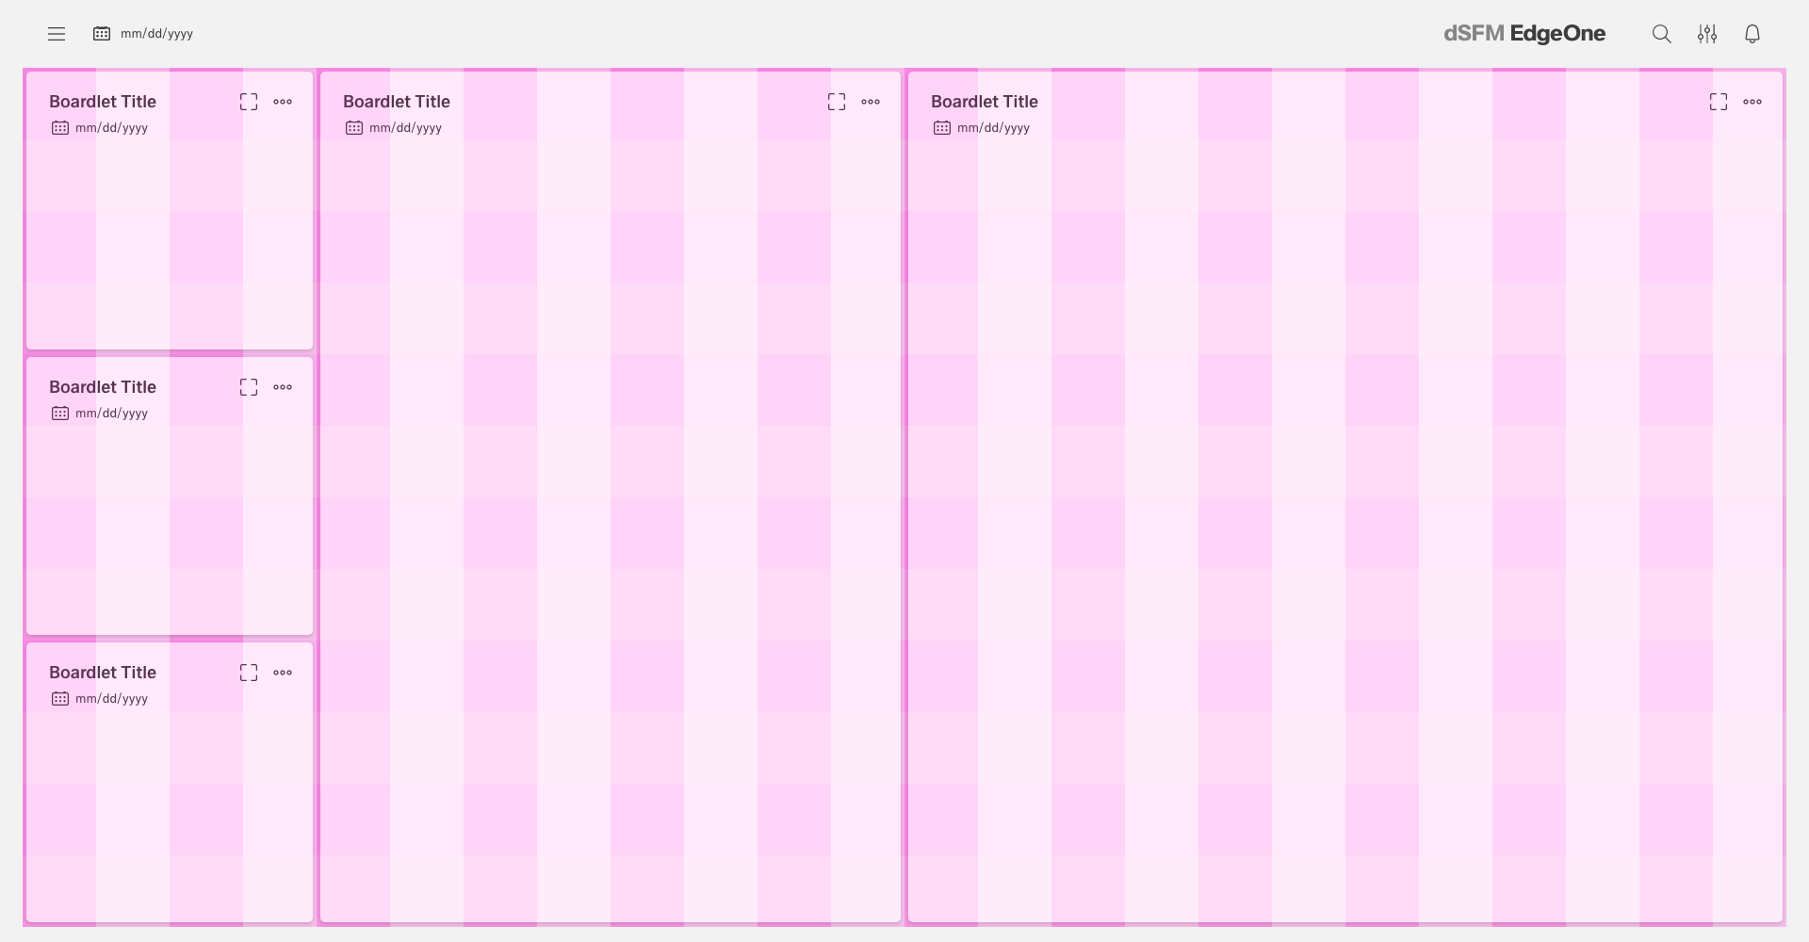This screenshot has width=1809, height=942.
Task: Open the more options menu of the middle-left boardlet
Action: point(283,387)
